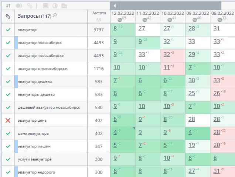
Task: Click the half-circle contrast icon in toolbar
Action: point(55,6)
